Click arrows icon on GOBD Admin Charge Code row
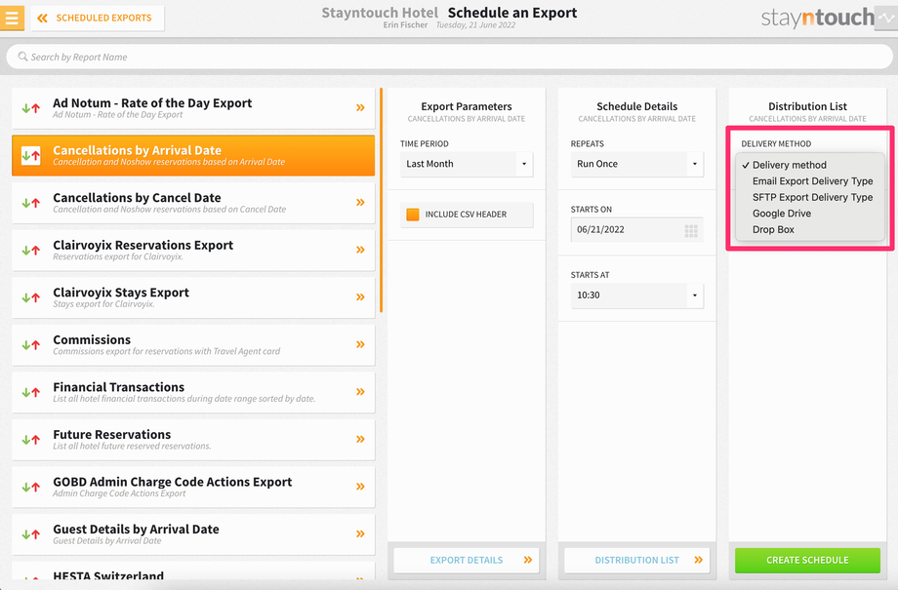The height and width of the screenshot is (590, 898). (31, 487)
